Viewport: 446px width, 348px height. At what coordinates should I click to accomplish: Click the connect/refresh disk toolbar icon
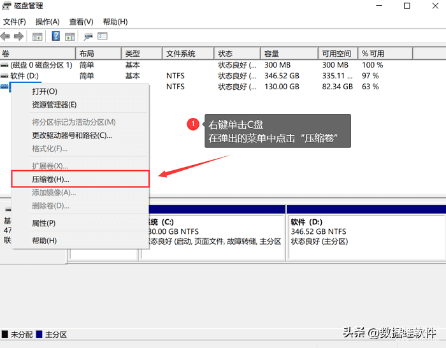coord(88,36)
